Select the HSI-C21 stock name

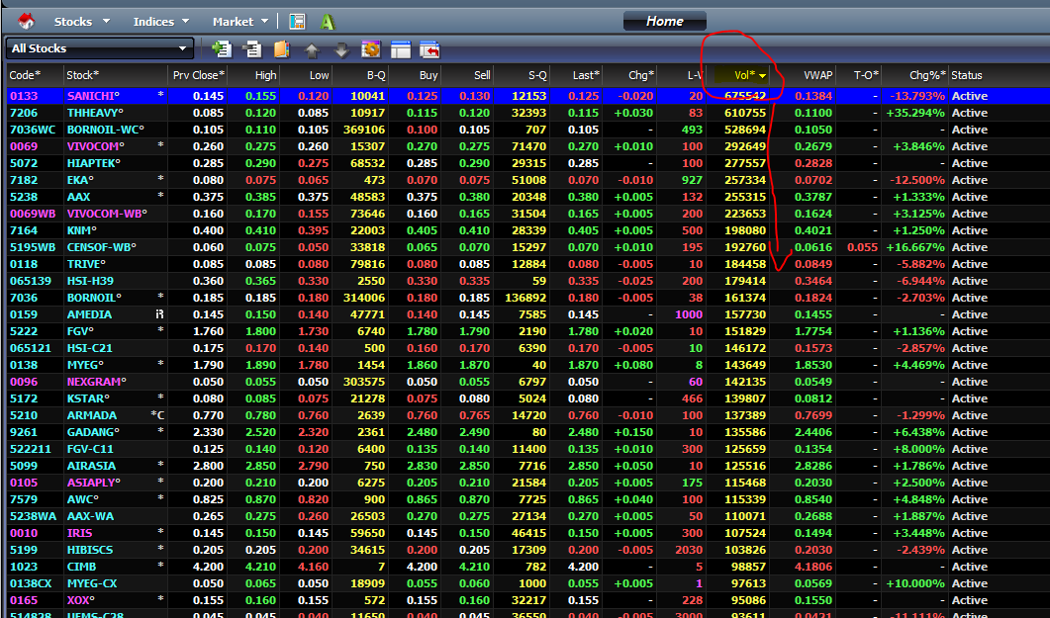(x=89, y=348)
